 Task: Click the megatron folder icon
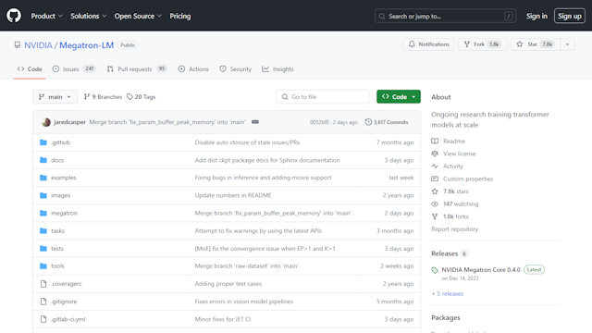click(43, 213)
